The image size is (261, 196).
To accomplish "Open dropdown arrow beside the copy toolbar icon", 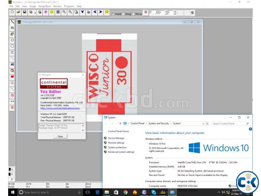I will click(35, 13).
